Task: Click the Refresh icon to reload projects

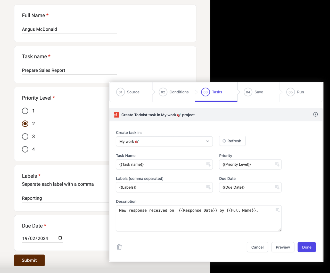Action: [x=225, y=141]
